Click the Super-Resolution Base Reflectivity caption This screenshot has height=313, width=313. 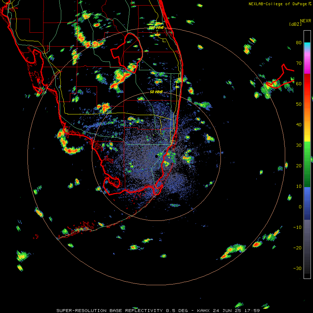point(158,311)
